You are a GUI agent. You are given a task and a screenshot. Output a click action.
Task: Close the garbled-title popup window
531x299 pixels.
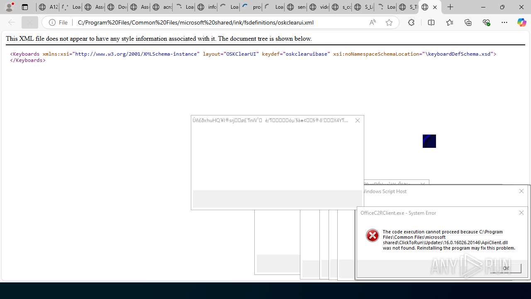point(358,120)
